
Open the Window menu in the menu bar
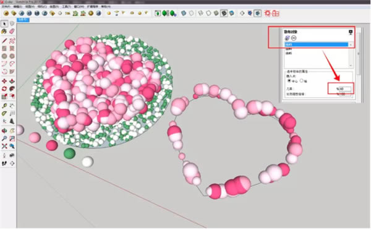pyautogui.click(x=79, y=6)
